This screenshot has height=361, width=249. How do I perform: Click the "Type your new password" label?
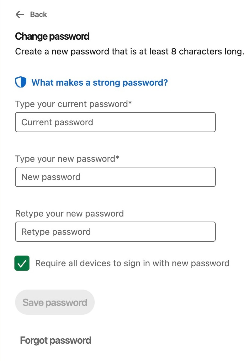click(65, 159)
